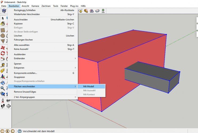Choose Alles auswählen
Image resolution: width=198 pixels, height=133 pixels.
(43, 45)
